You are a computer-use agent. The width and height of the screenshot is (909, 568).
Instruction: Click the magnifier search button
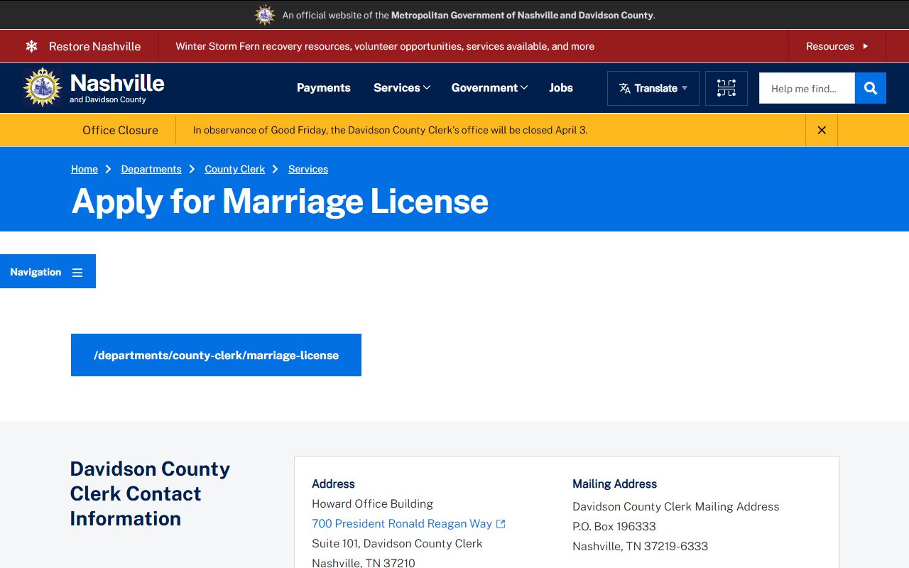tap(871, 88)
